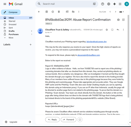Open Settings gear icon
Viewport: 131px width, 127px height.
point(109,4)
